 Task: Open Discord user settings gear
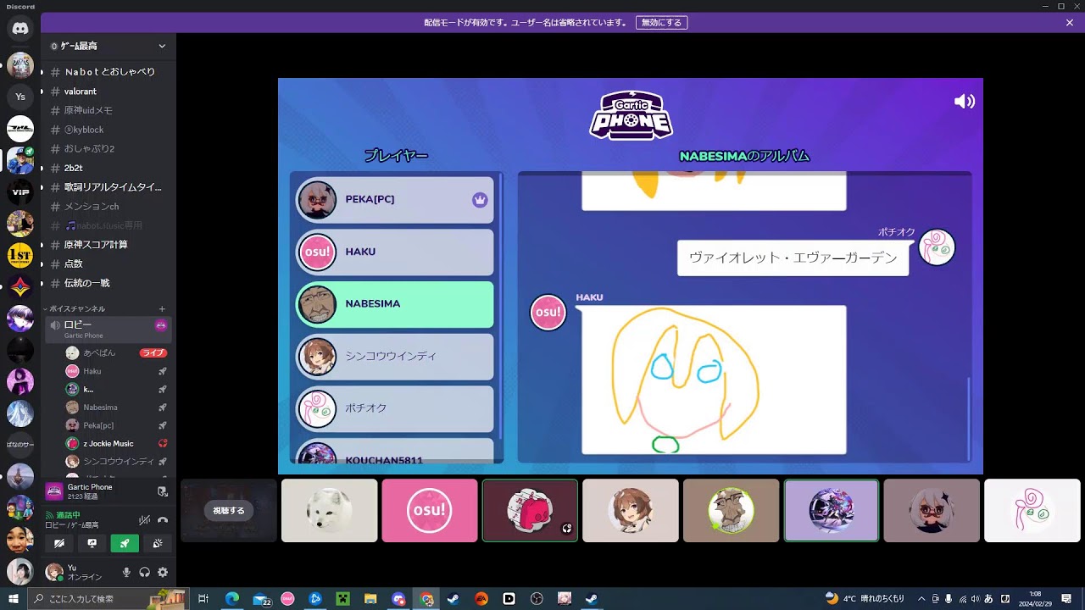point(162,572)
